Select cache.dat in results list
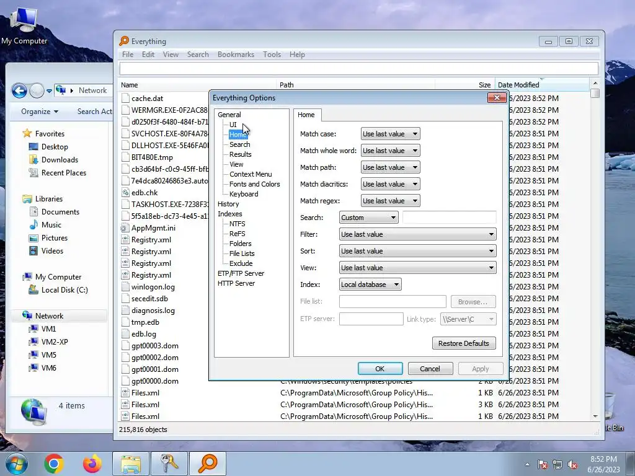Viewport: 635px width, 476px height. 148,99
